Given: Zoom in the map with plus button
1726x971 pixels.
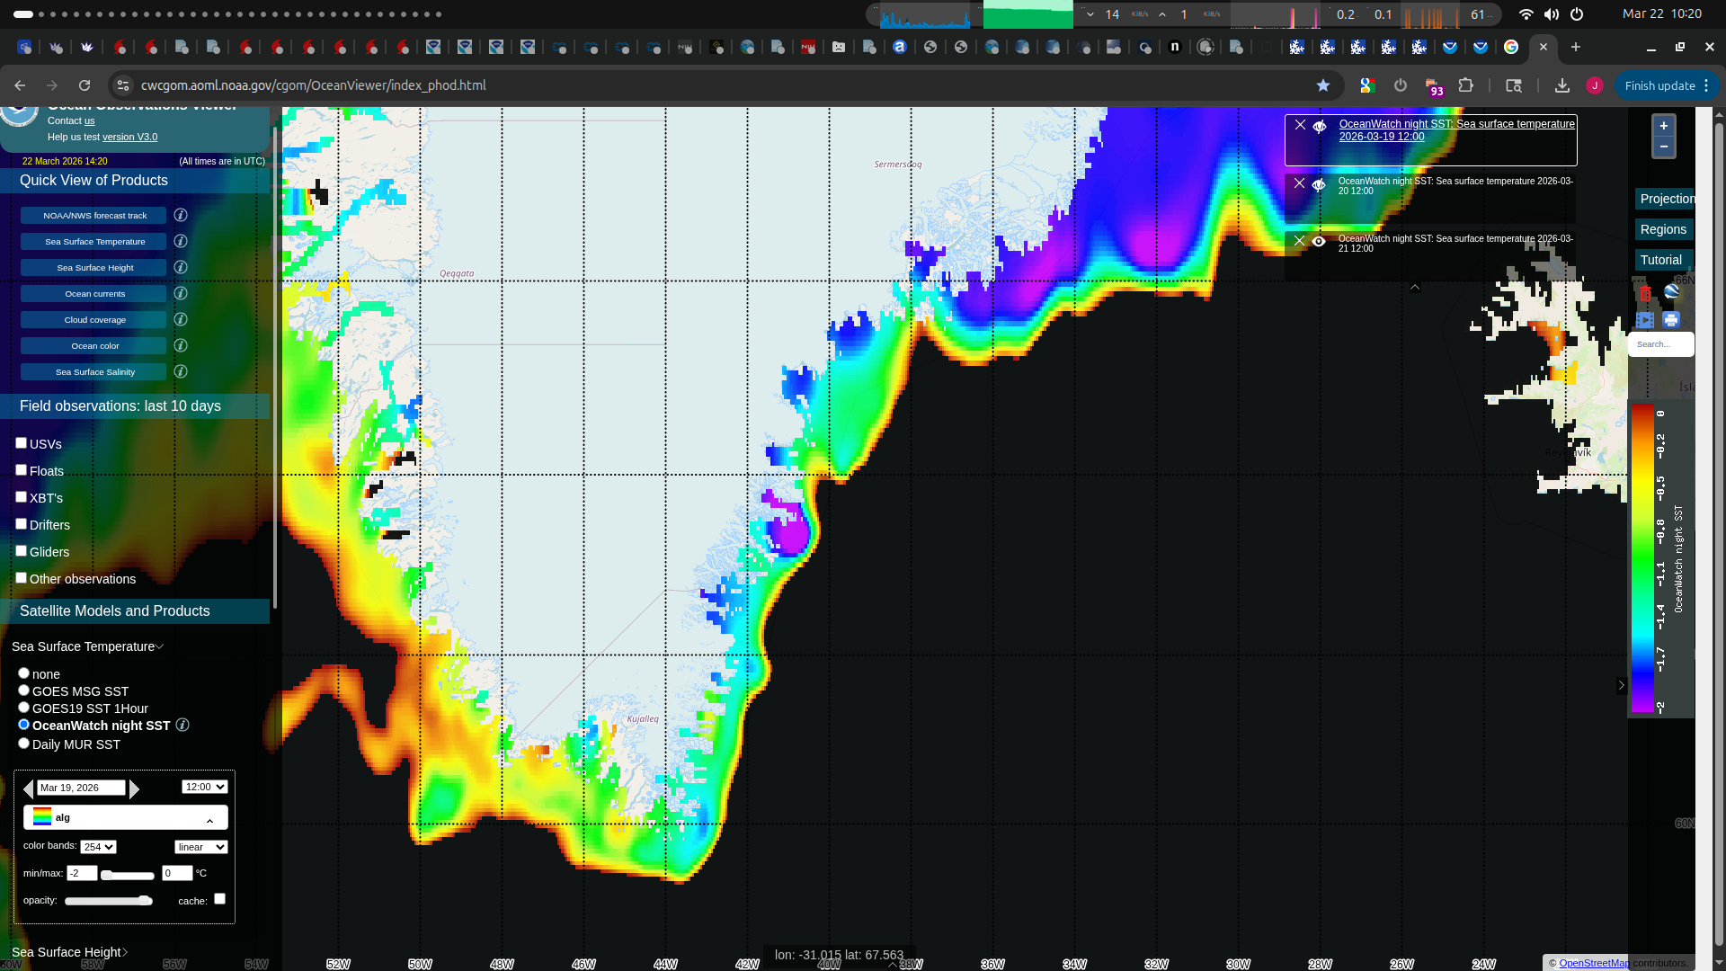Looking at the screenshot, I should click(1663, 126).
